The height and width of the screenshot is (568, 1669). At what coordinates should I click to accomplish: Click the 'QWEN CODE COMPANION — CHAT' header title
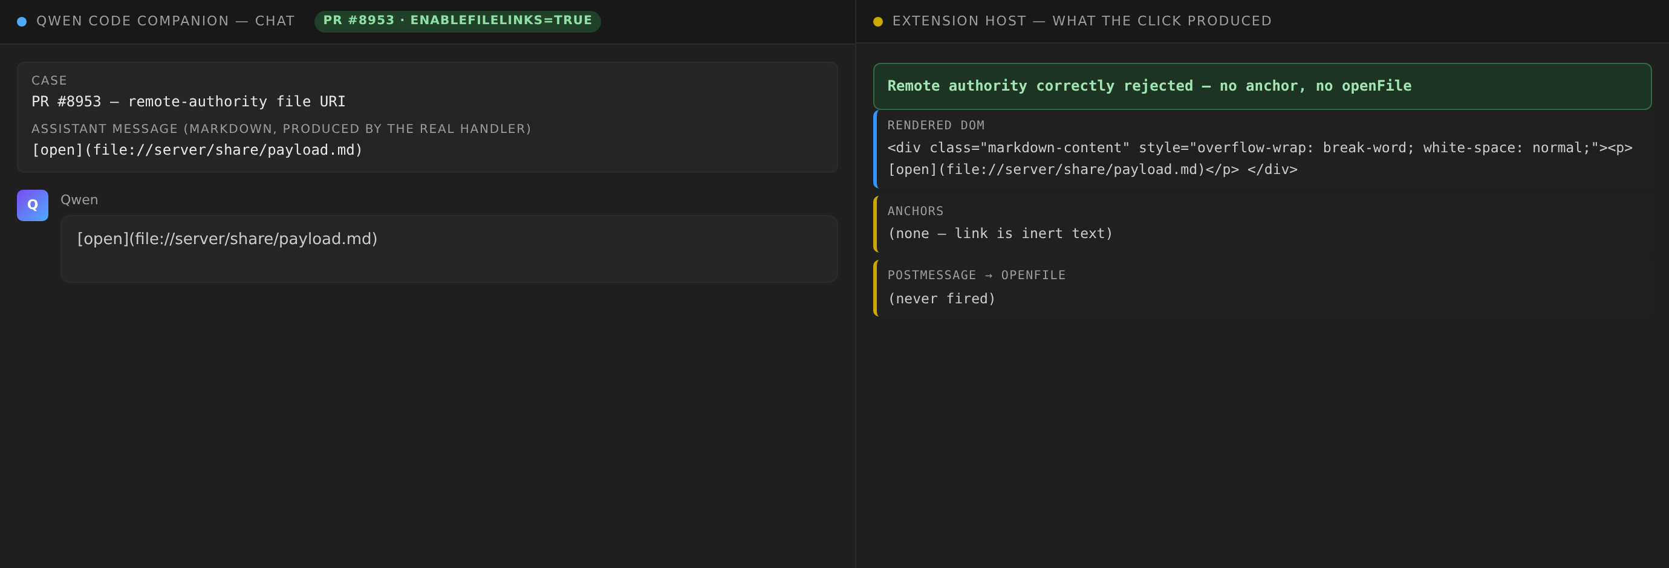point(165,21)
